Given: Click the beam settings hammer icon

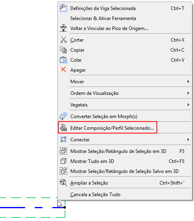Looking at the screenshot, I should tap(63, 8).
